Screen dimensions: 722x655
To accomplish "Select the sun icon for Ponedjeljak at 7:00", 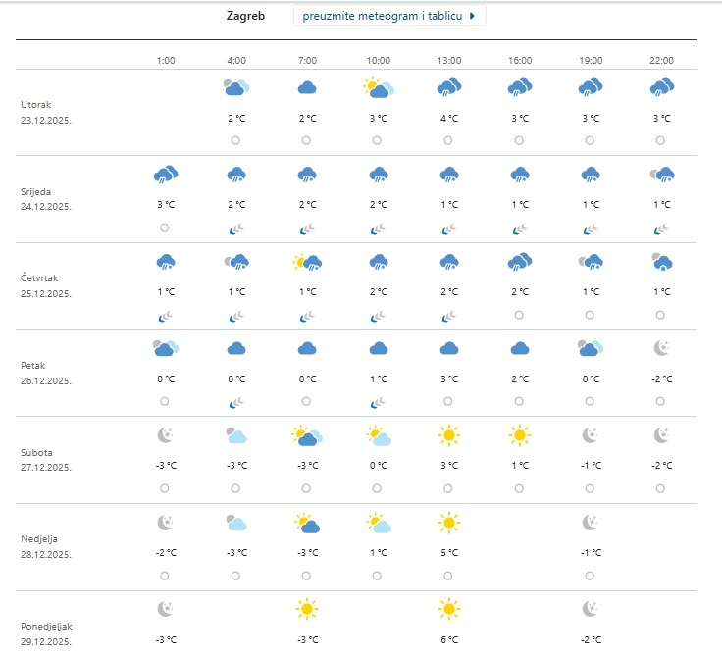I will pos(307,609).
